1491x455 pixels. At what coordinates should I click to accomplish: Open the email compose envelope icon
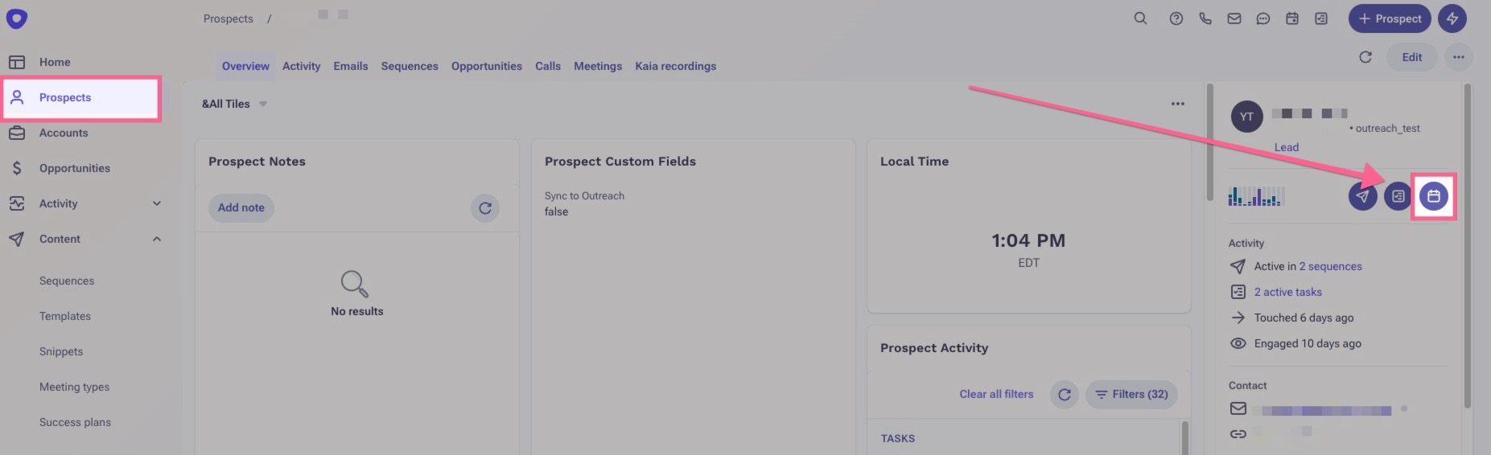pos(1234,18)
